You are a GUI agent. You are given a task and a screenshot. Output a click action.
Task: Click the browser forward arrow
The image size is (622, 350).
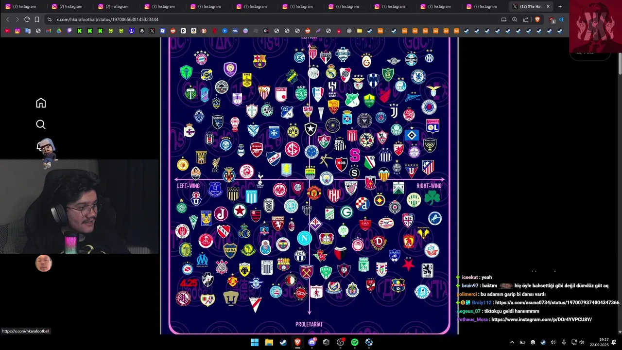(17, 19)
